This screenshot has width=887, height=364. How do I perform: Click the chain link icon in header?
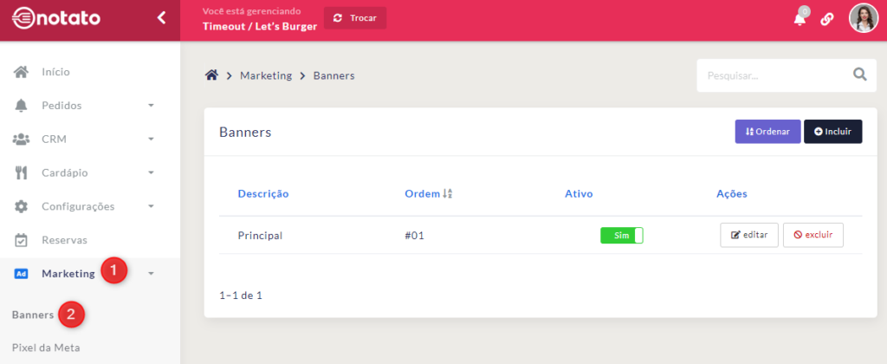pyautogui.click(x=827, y=19)
